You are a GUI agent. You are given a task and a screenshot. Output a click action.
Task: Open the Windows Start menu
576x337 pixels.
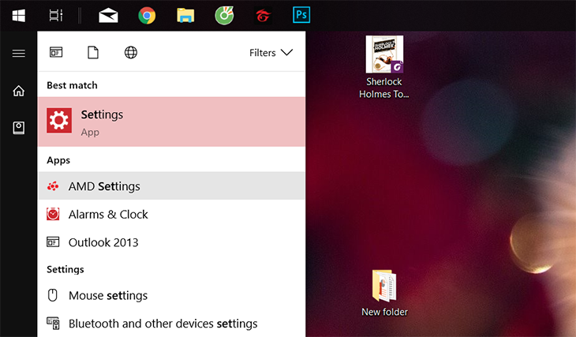(x=19, y=16)
